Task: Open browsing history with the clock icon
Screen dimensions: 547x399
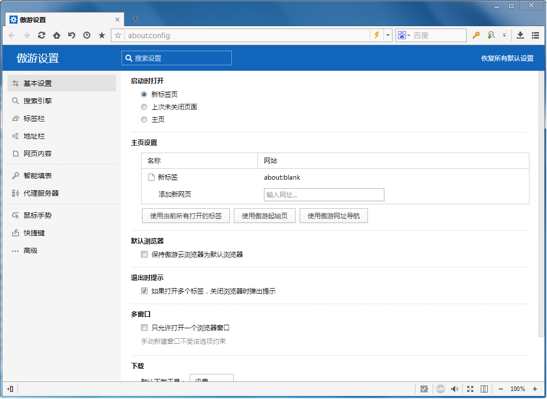Action: tap(86, 35)
